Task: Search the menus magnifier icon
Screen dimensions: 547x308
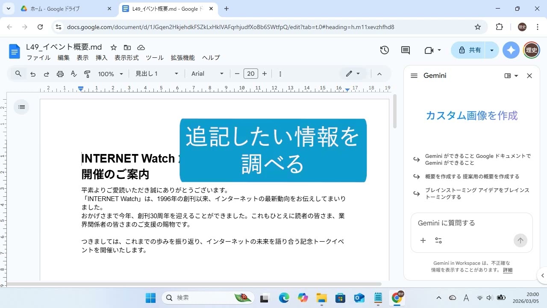Action: (18, 74)
